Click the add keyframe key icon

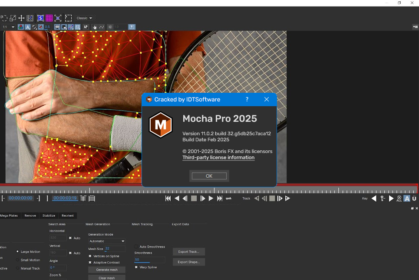[383, 199]
